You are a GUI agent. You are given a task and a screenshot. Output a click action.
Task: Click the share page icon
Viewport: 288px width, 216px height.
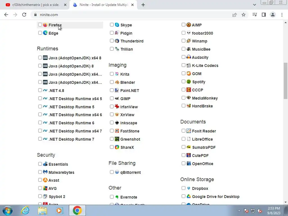point(235,15)
